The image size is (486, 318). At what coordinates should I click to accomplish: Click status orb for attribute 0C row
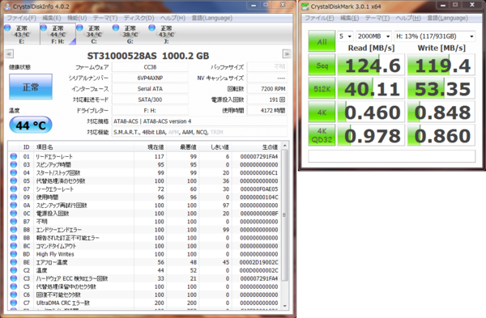14,214
